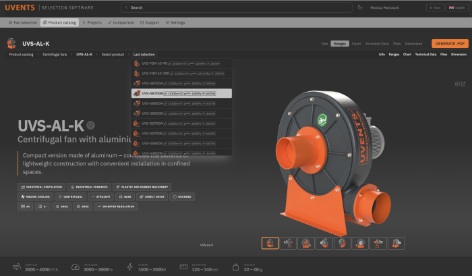Click the Inverter Regulation tag icon

coord(99,206)
